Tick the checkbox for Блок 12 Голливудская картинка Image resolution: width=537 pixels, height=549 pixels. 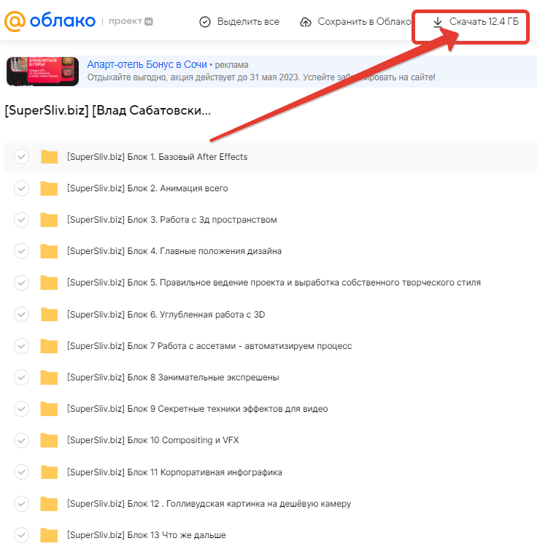click(x=21, y=504)
